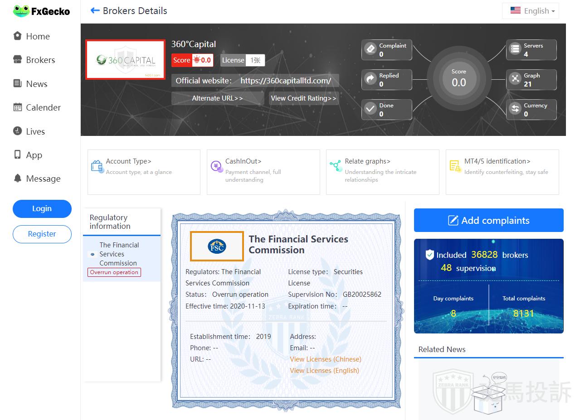Viewport: 580px width, 420px height.
Task: Open the Complaint counter icon tile
Action: 371,49
